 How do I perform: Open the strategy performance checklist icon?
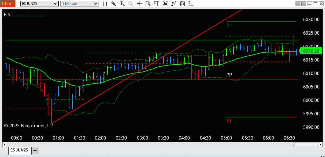tap(182, 3)
